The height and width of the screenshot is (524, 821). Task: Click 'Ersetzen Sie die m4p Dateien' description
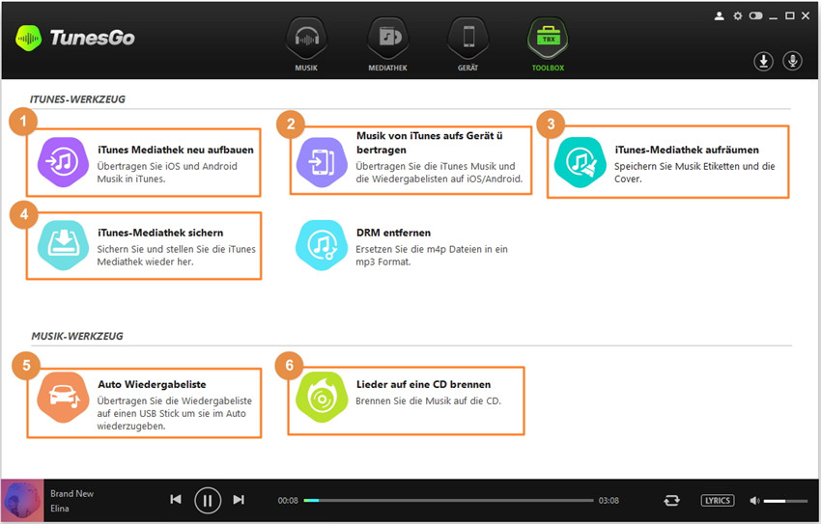[x=432, y=256]
